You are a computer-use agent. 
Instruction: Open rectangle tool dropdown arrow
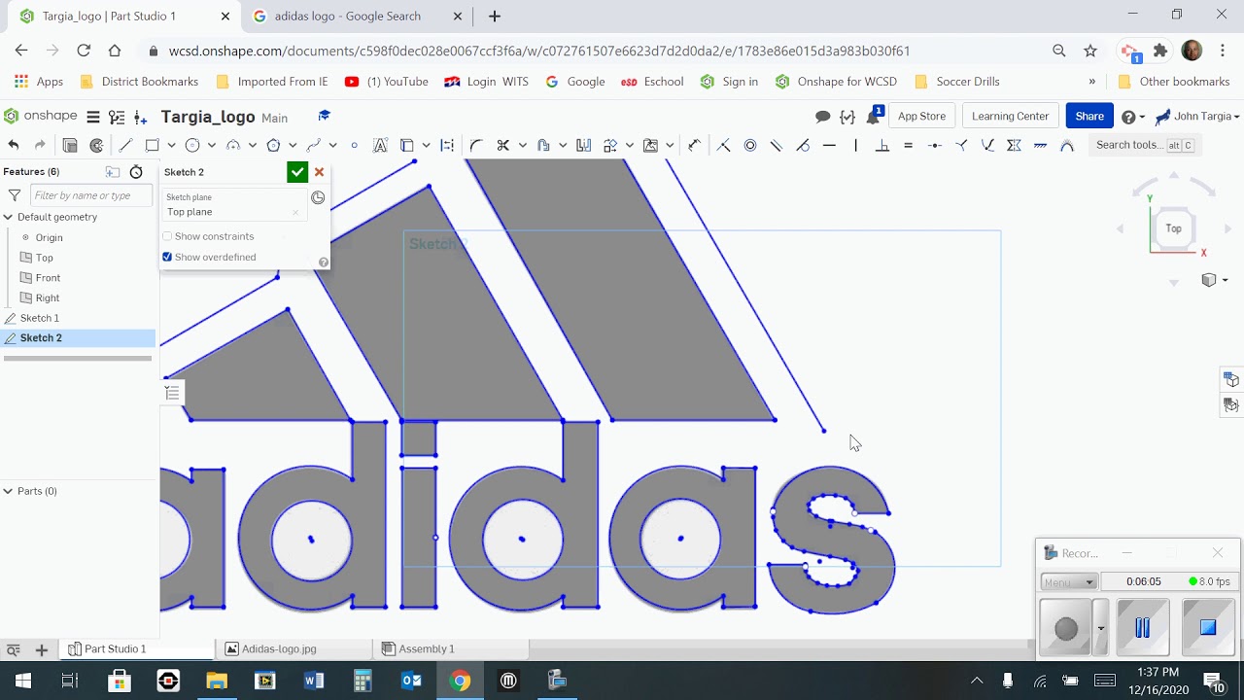coord(171,145)
